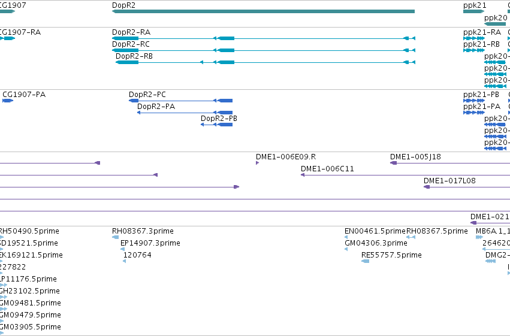This screenshot has height=336, width=510.
Task: Open the DopR2-RC transcript label
Action: [131, 44]
